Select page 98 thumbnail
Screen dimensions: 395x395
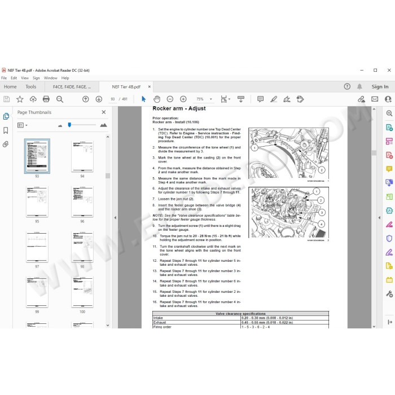[x=82, y=247]
